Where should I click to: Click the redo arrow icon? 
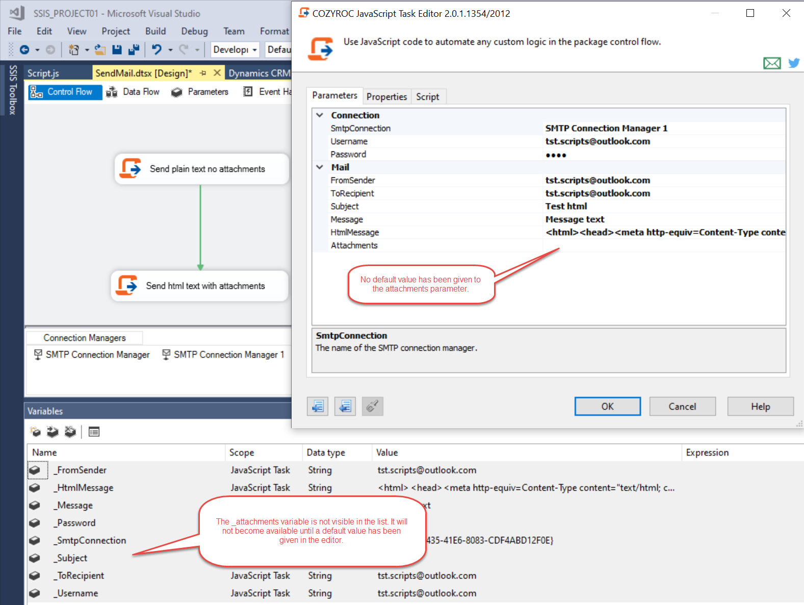(184, 49)
